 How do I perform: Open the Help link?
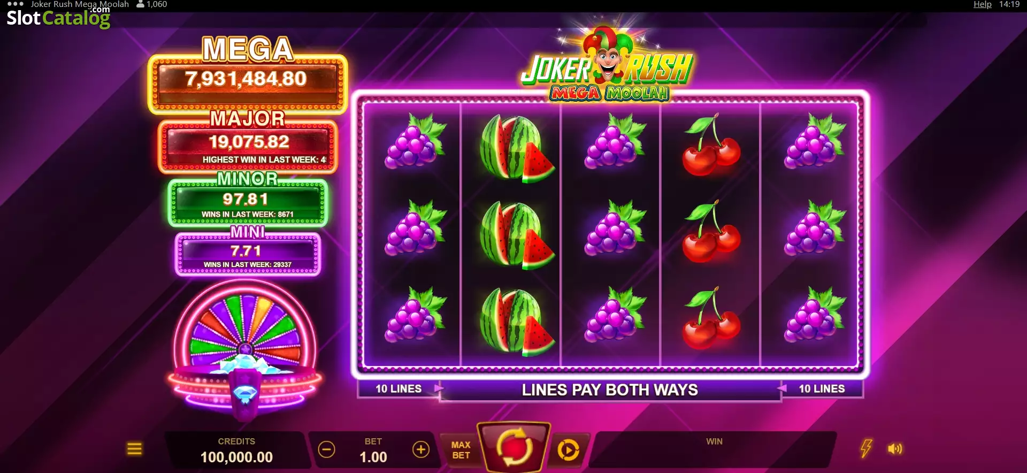point(982,4)
